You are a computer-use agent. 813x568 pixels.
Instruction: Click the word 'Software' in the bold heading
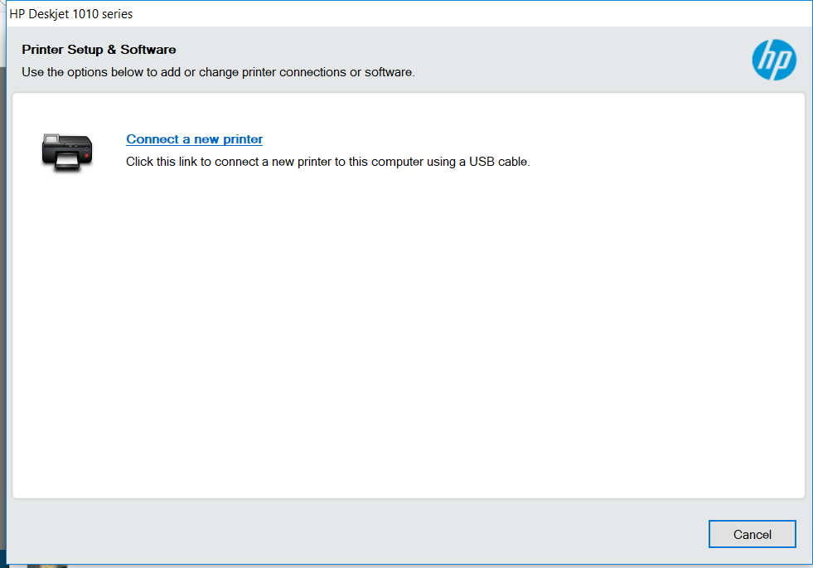[148, 50]
